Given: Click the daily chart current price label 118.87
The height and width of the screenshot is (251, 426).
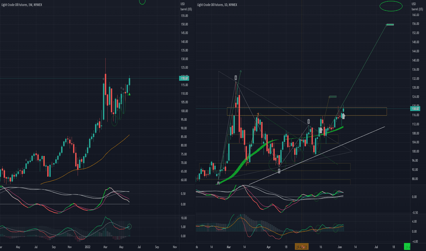Looking at the screenshot, I should tap(415, 109).
